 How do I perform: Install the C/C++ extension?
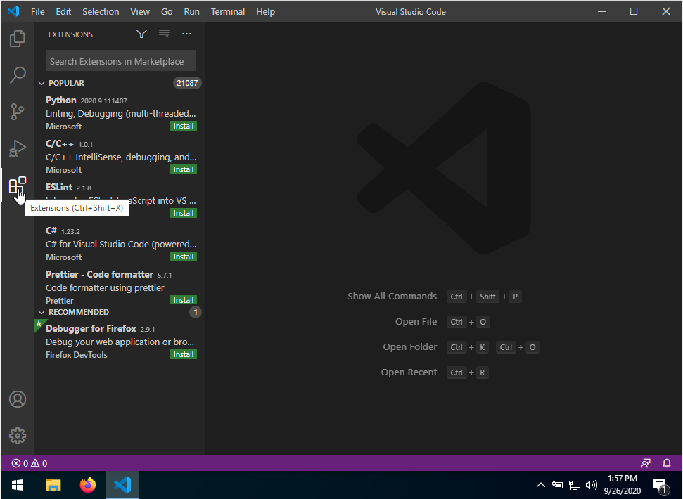pyautogui.click(x=184, y=170)
